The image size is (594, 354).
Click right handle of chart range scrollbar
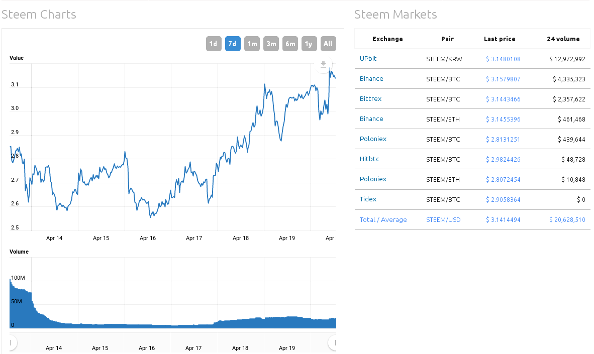click(333, 342)
